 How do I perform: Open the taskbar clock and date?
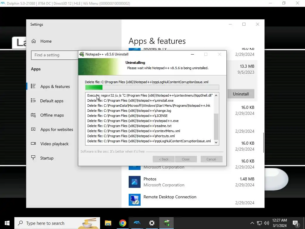click(279, 223)
